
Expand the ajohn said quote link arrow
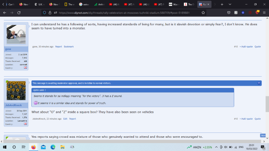[45, 90]
